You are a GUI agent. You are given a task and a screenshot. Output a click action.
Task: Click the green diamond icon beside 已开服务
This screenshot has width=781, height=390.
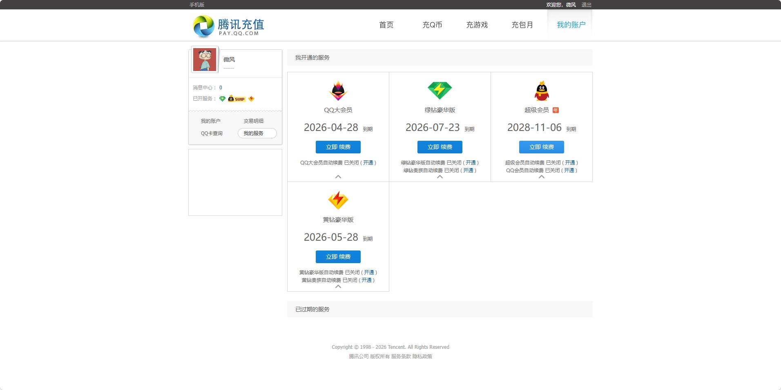(x=222, y=99)
